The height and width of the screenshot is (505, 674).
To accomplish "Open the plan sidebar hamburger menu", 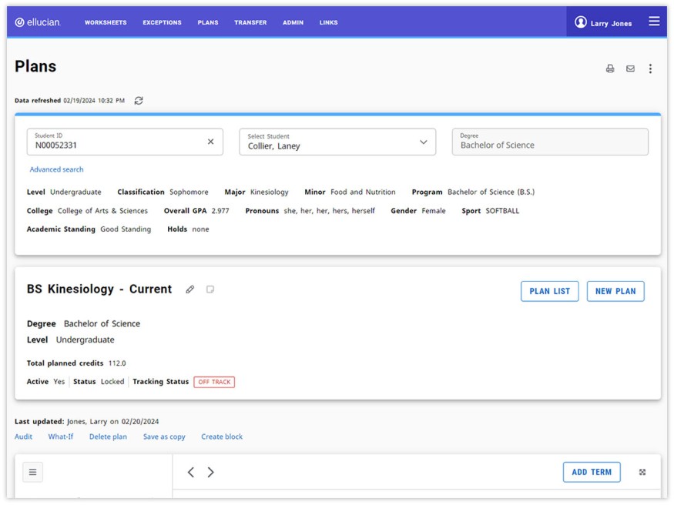I will pyautogui.click(x=32, y=471).
